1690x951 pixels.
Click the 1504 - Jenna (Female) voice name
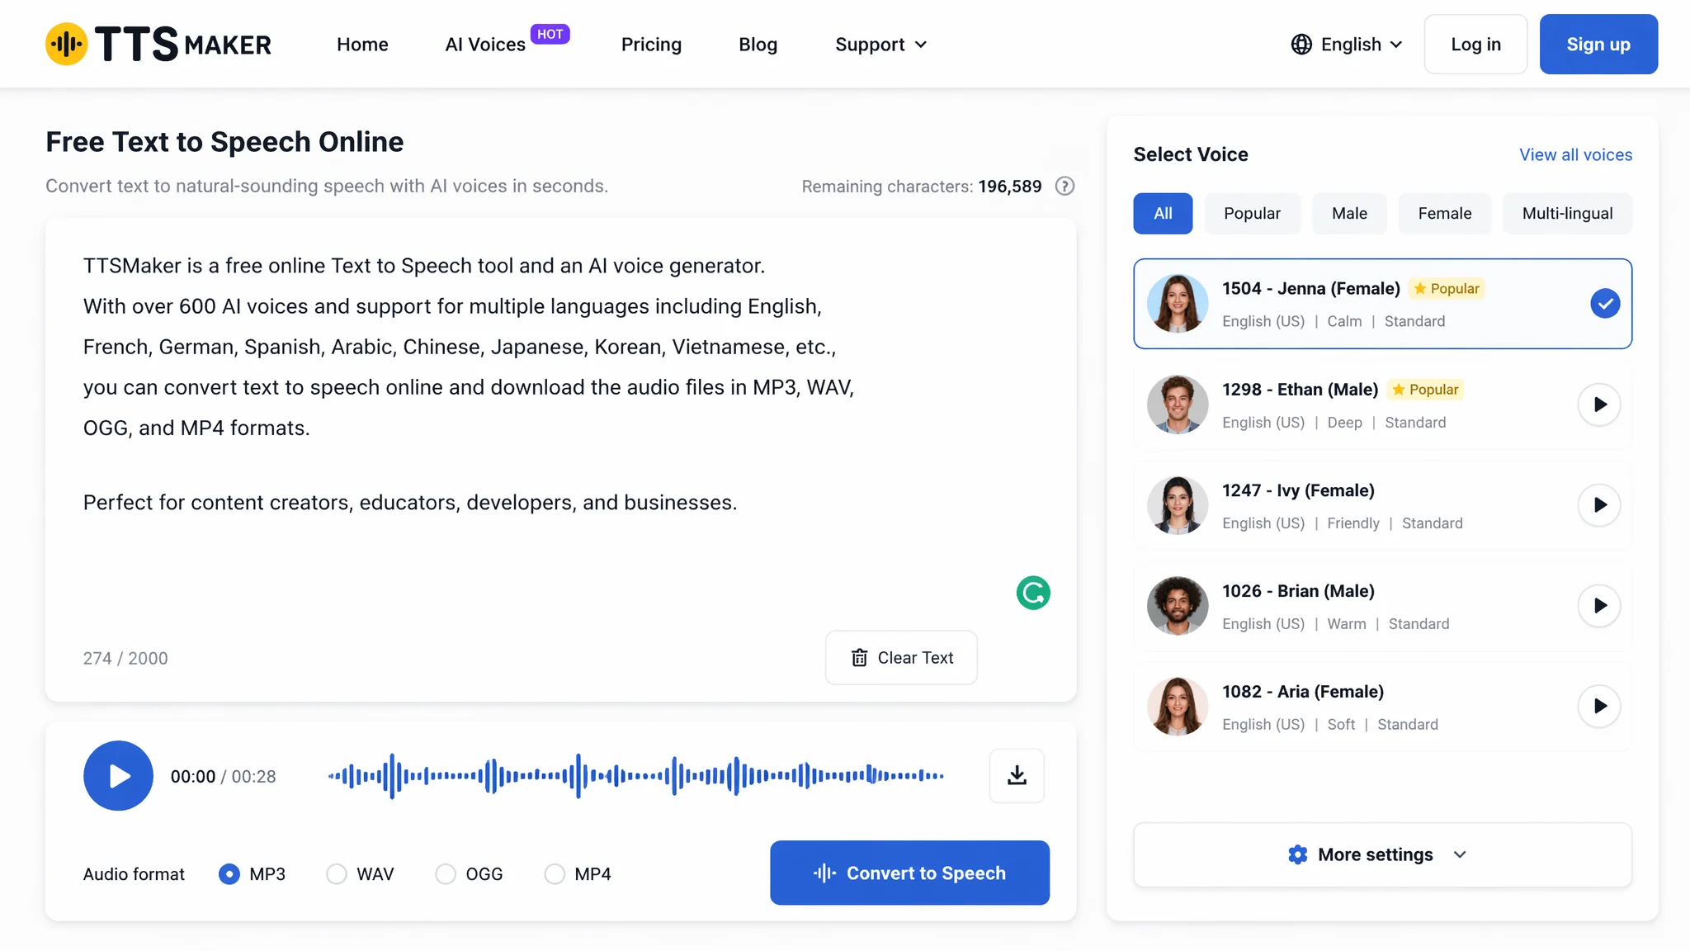[1311, 289]
